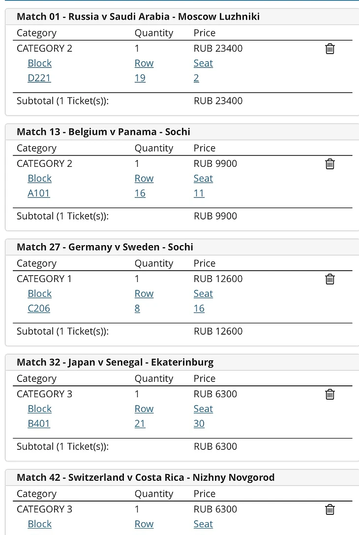The width and height of the screenshot is (359, 535).
Task: Click Match 27 Germany v Sweden header
Action: 105,247
